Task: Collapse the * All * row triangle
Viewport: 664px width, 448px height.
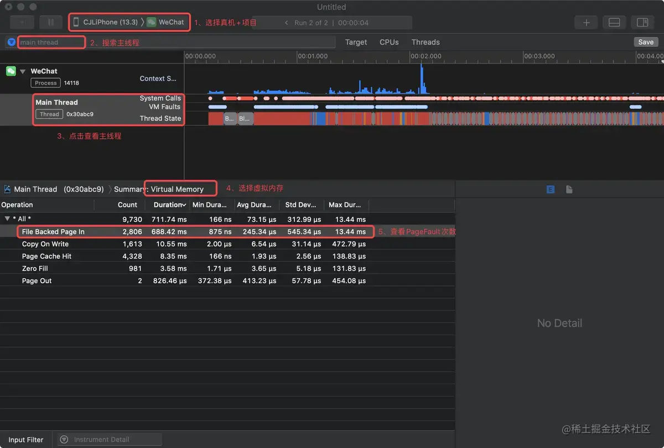Action: [7, 219]
